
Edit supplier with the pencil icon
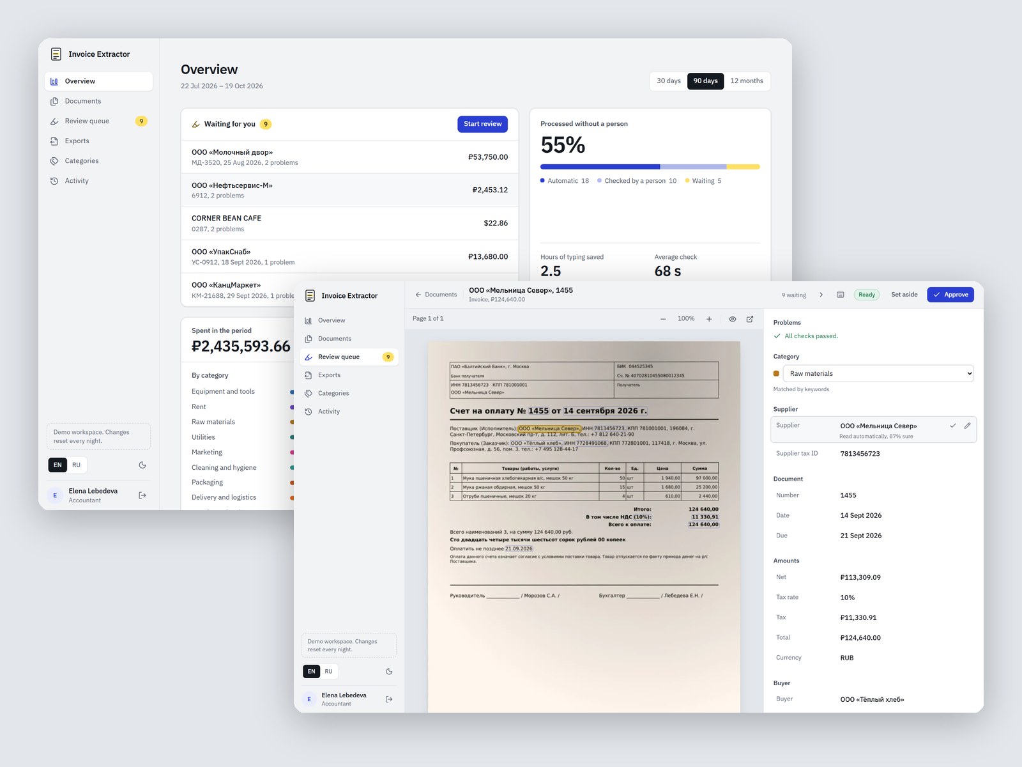click(968, 426)
